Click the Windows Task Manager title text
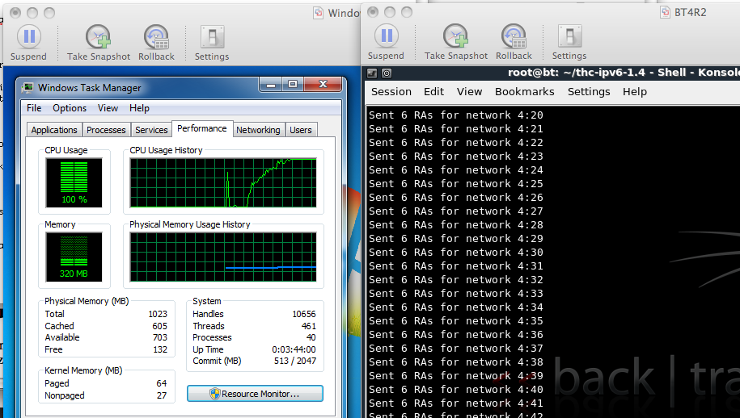Viewport: 740px width, 418px height. [x=90, y=88]
